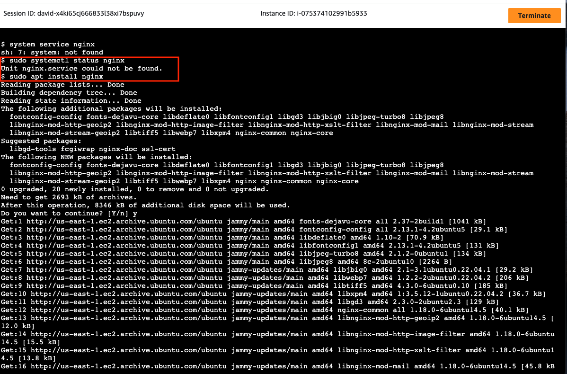Click the 'sh: 7: system: not found' error line
Image resolution: width=567 pixels, height=374 pixels.
(52, 53)
